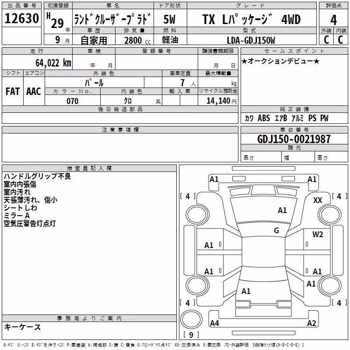Click the セールスポイント header label

coord(294,51)
